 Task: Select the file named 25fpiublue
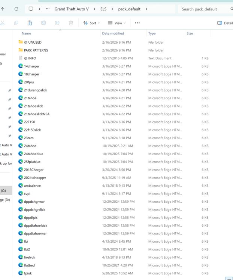(32, 162)
